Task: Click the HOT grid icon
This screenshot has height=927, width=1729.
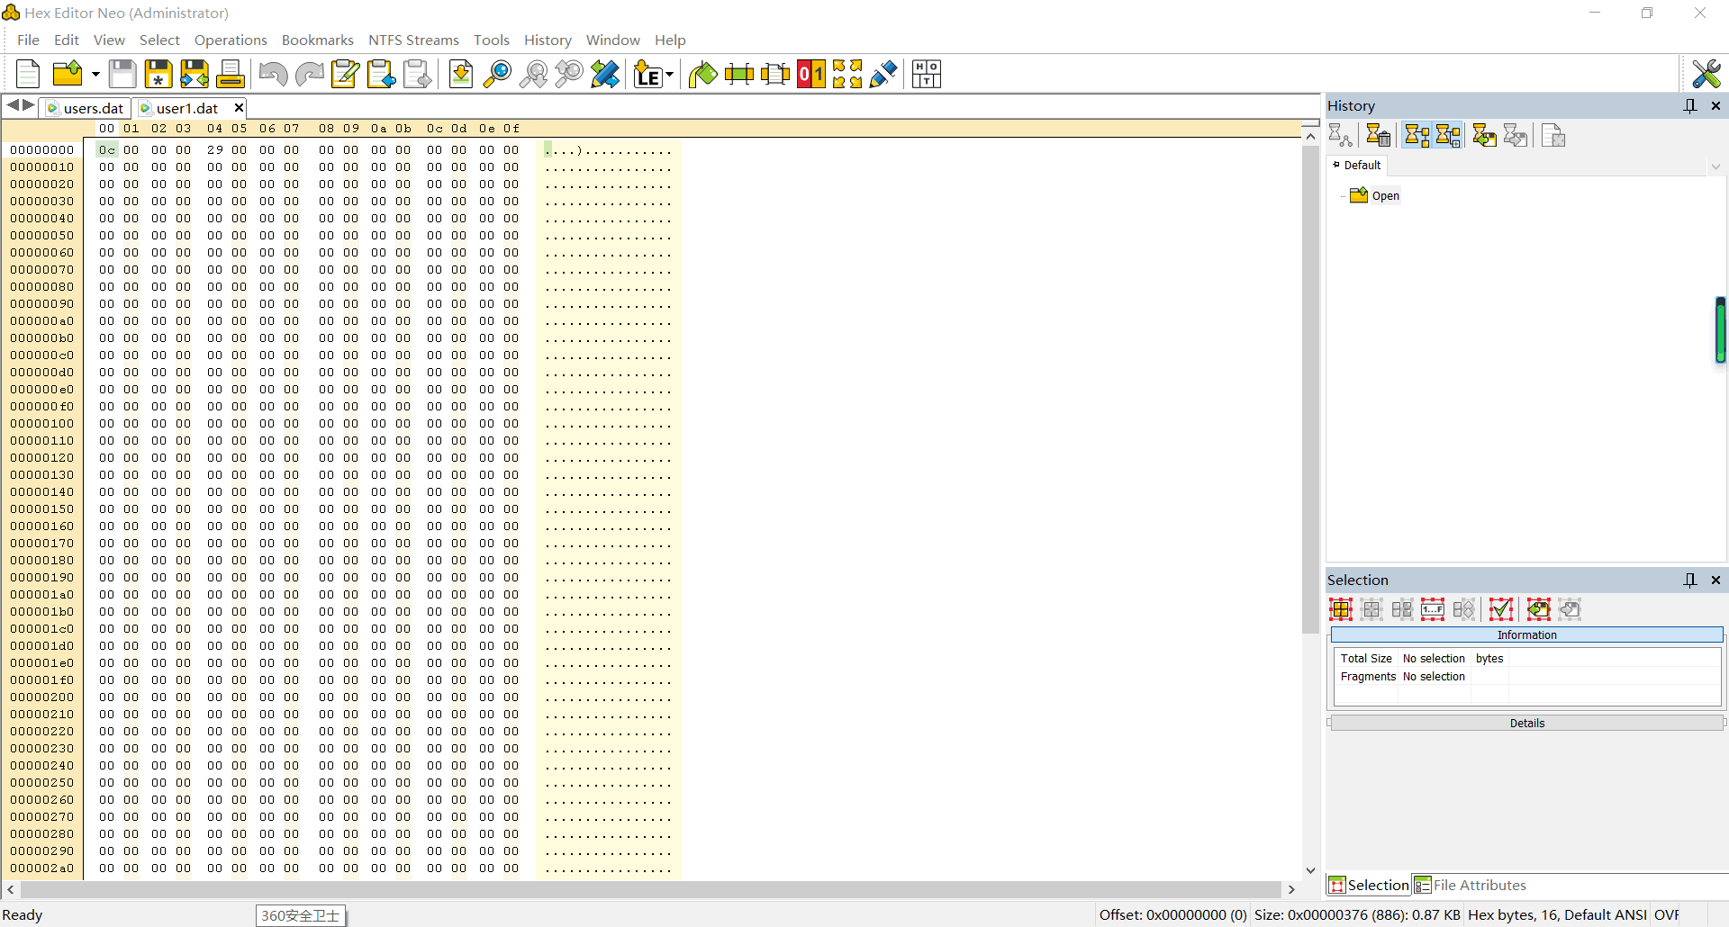Action: (927, 74)
